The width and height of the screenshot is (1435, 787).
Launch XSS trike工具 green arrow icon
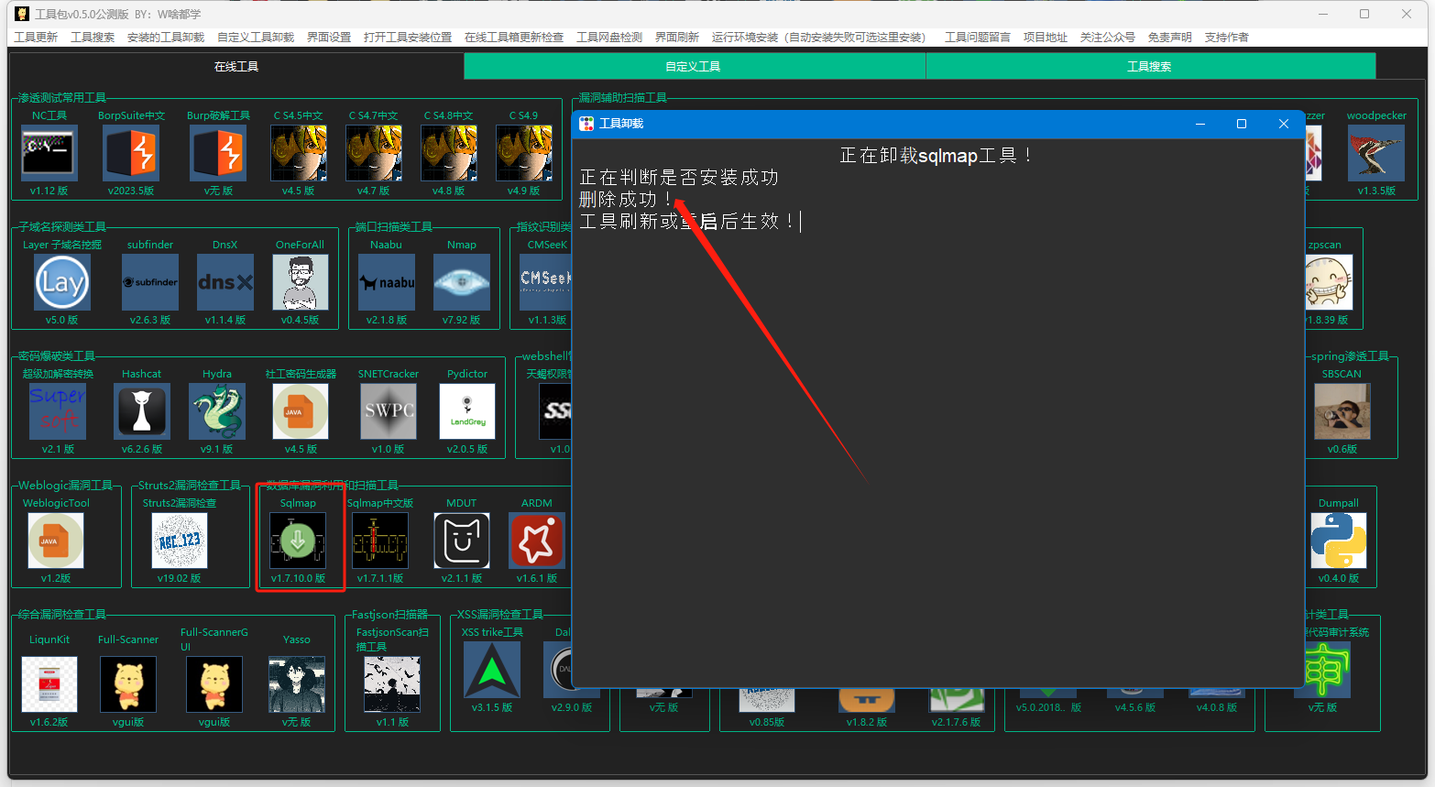[x=492, y=670]
